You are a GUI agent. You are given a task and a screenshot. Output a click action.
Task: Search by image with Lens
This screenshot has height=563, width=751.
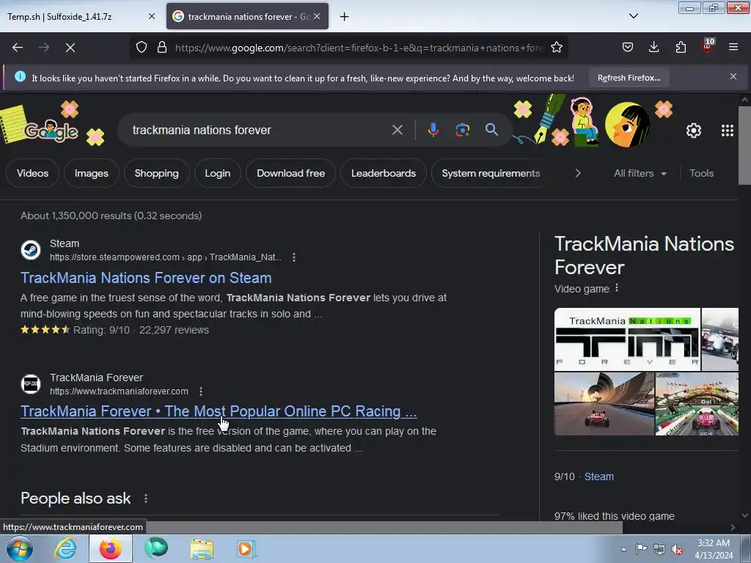[462, 130]
